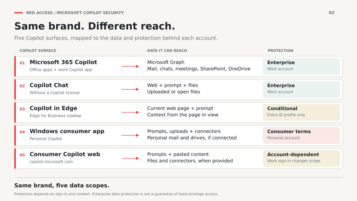
Task: Select the Enterprise badge for Microsoft 365 Copilot
Action: click(x=301, y=66)
